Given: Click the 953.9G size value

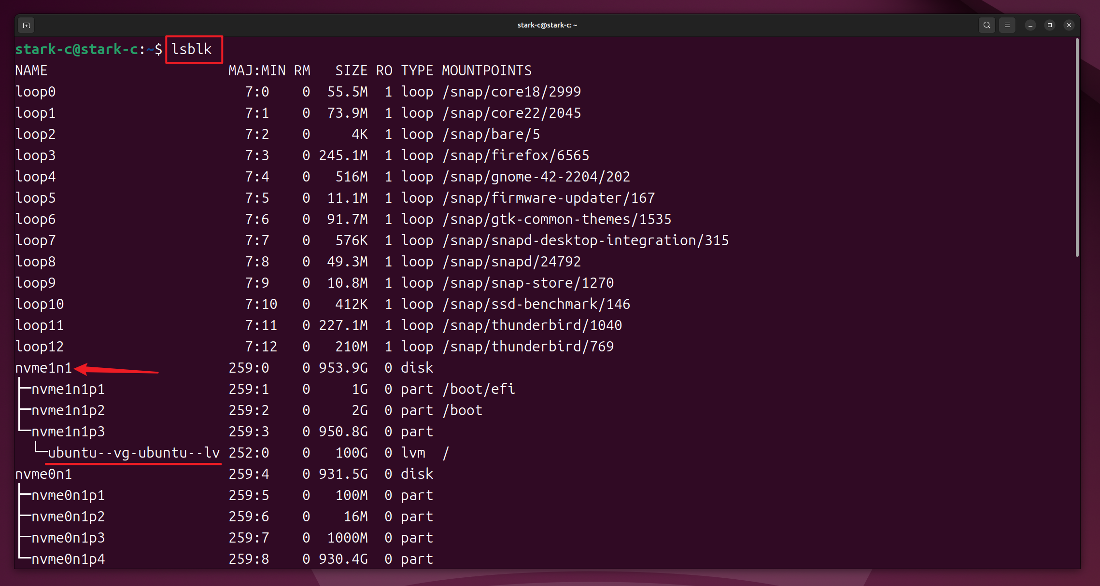Looking at the screenshot, I should 343,368.
